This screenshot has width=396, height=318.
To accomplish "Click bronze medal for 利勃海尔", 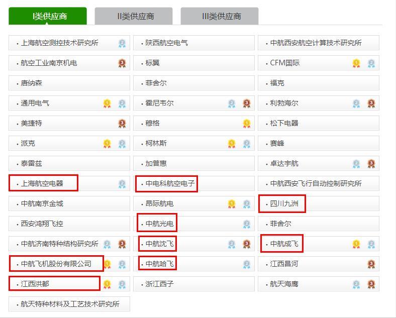I will tap(371, 103).
